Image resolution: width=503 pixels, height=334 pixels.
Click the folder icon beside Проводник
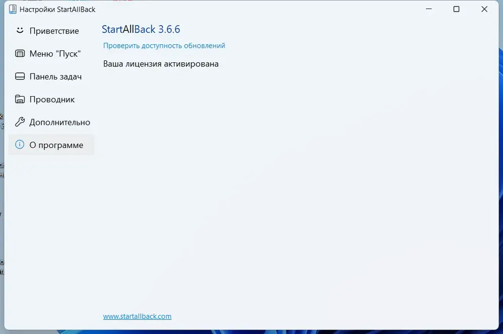(x=20, y=99)
